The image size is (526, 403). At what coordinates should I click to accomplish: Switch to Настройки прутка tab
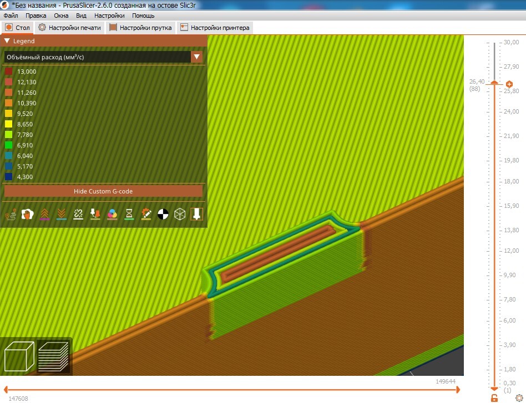[x=141, y=28]
